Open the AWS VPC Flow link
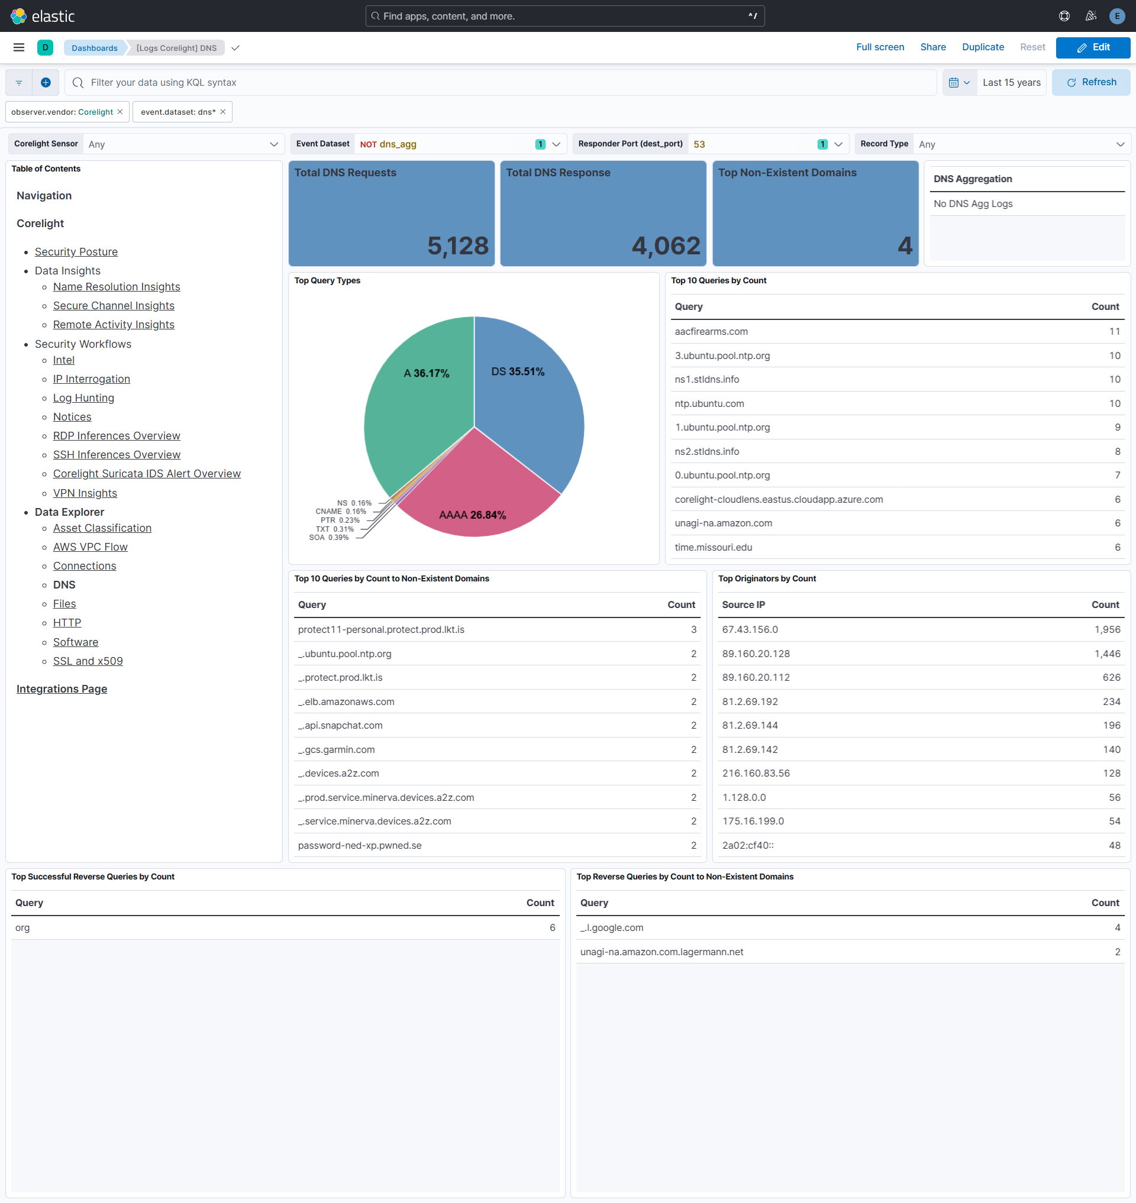 tap(90, 546)
